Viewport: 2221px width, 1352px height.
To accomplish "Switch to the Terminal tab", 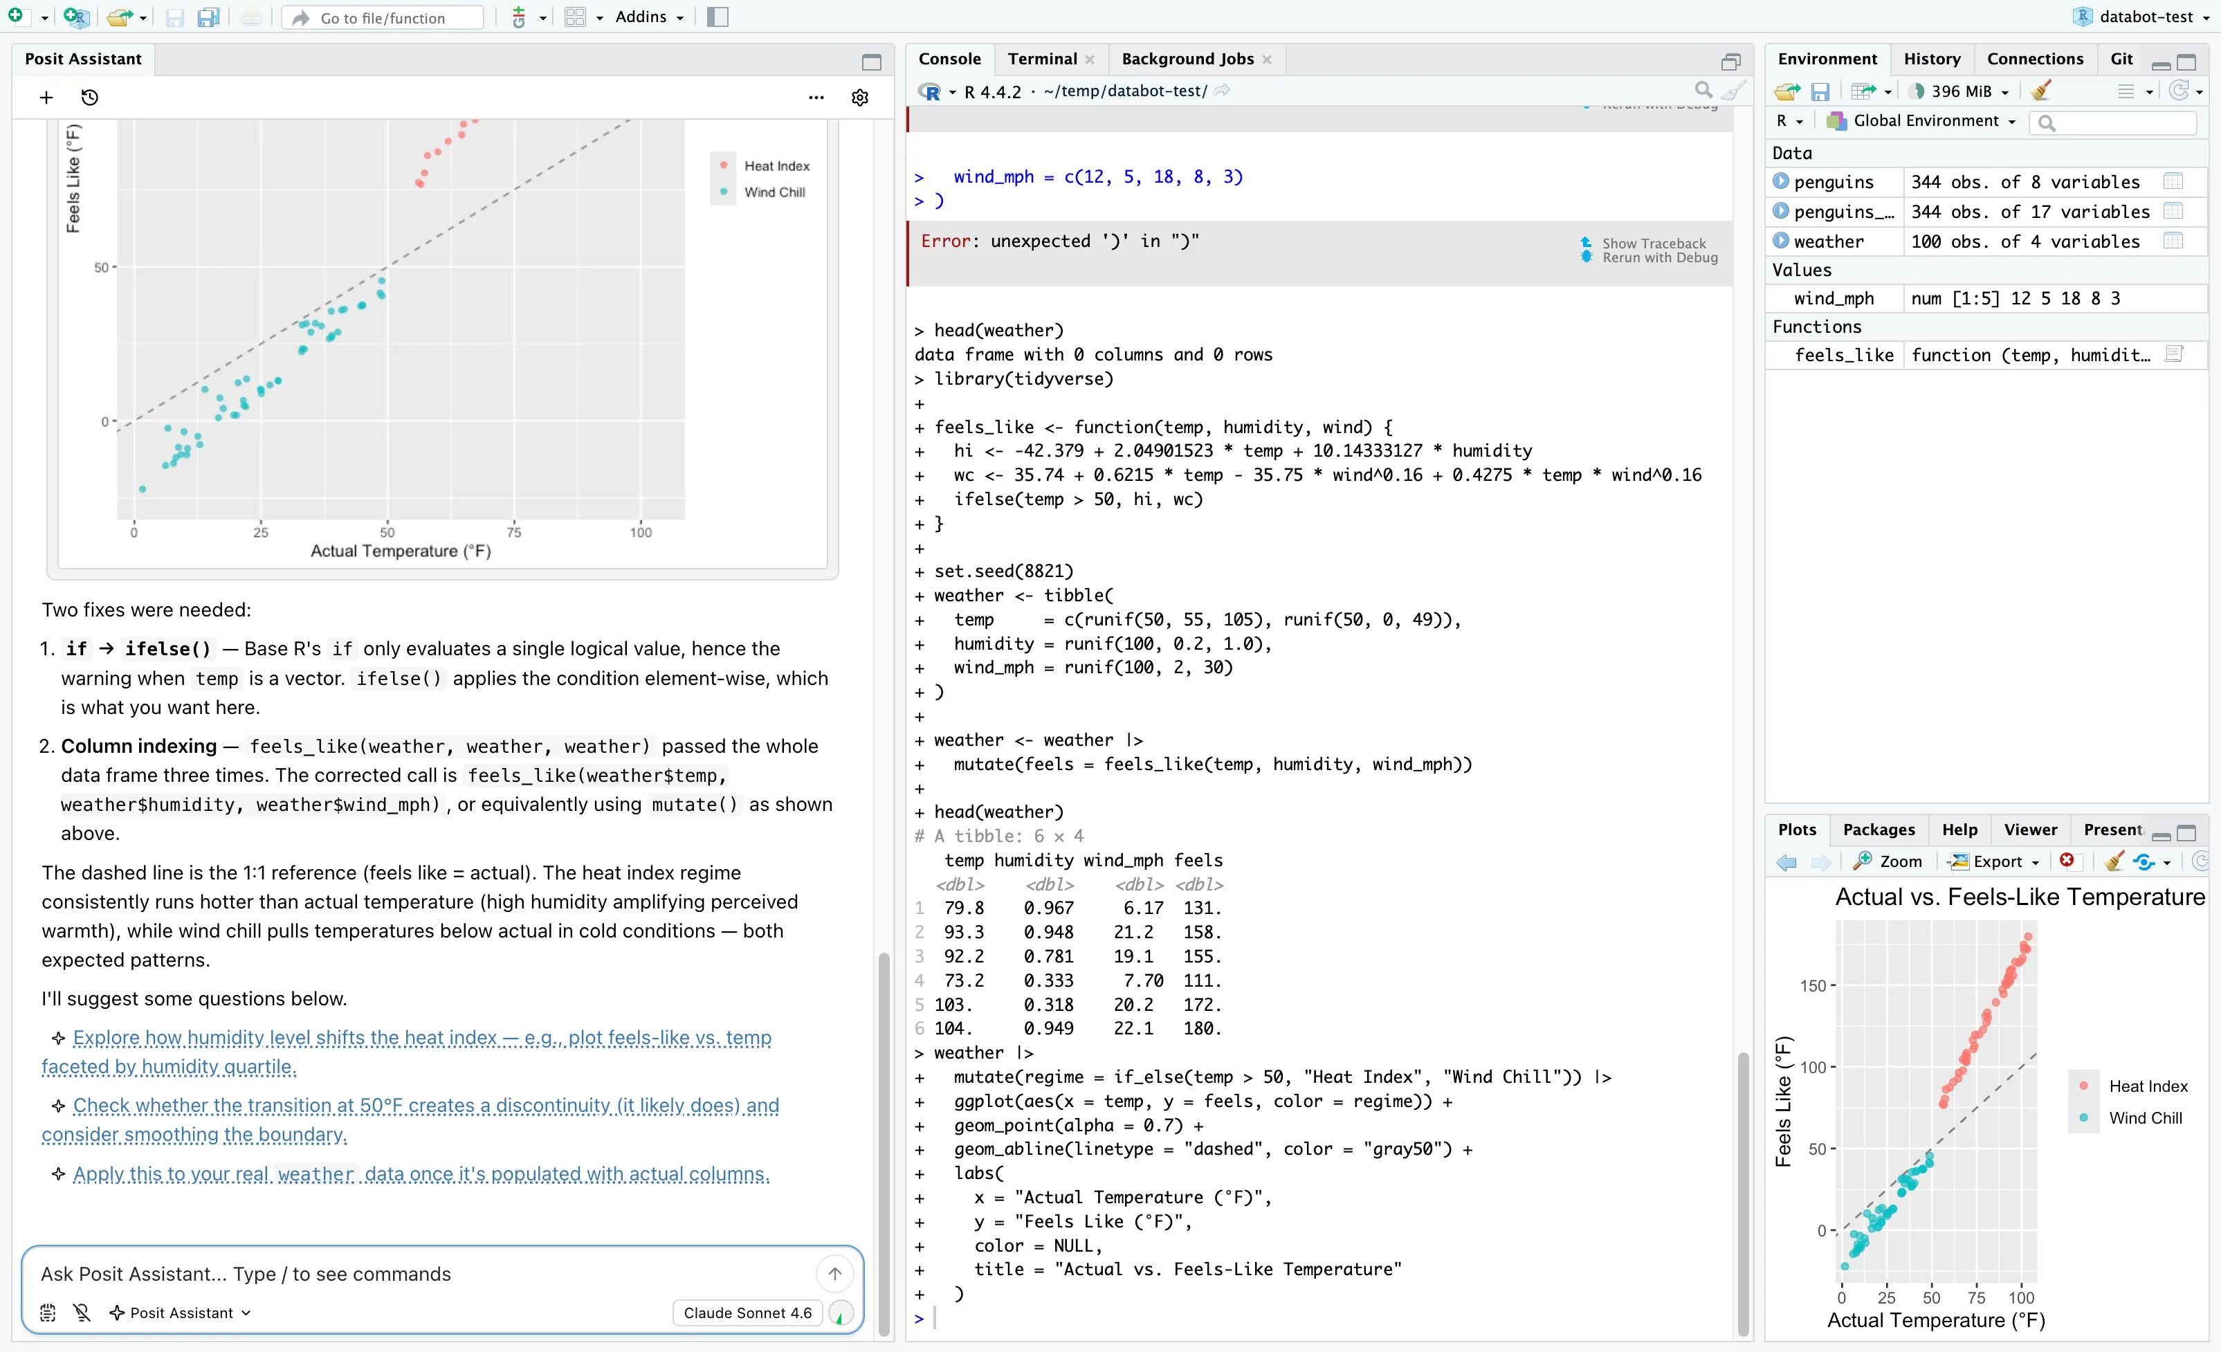I will pos(1043,59).
